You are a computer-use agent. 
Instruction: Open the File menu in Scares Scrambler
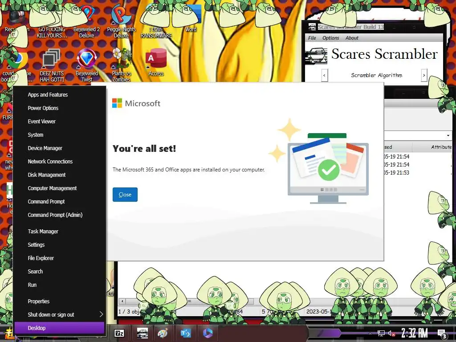point(312,38)
